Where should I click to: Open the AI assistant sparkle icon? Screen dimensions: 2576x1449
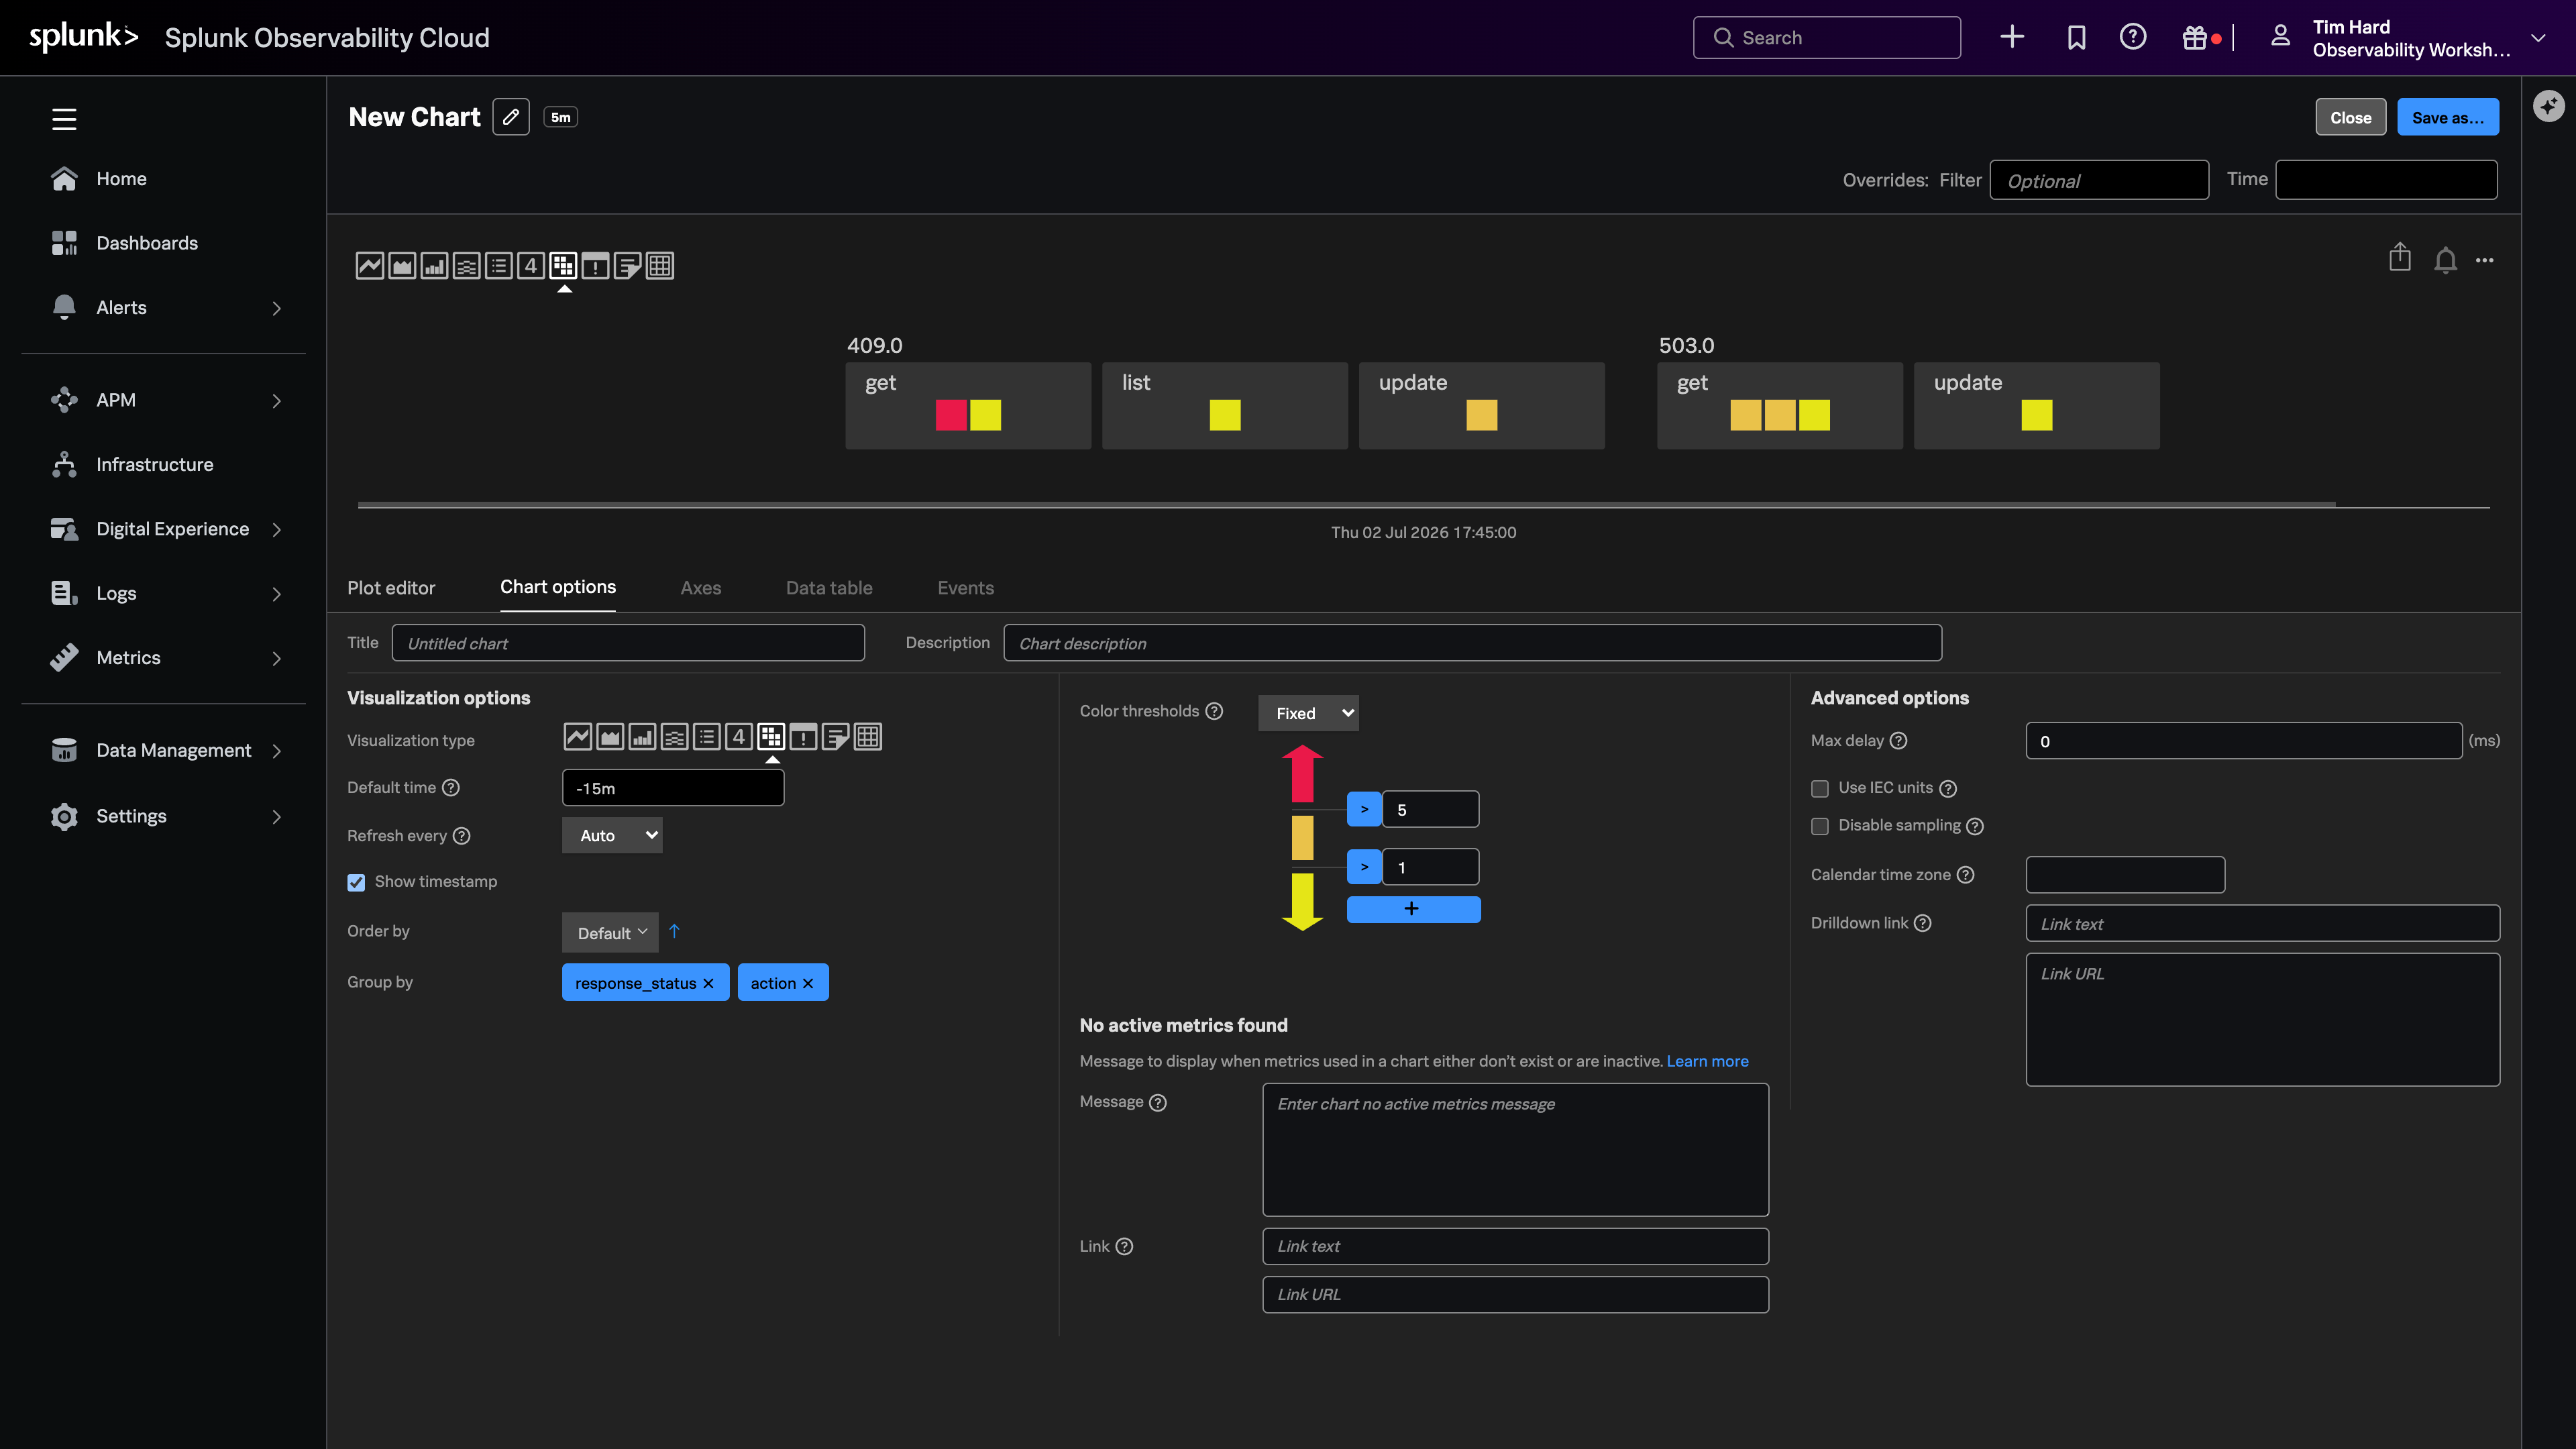point(2548,105)
